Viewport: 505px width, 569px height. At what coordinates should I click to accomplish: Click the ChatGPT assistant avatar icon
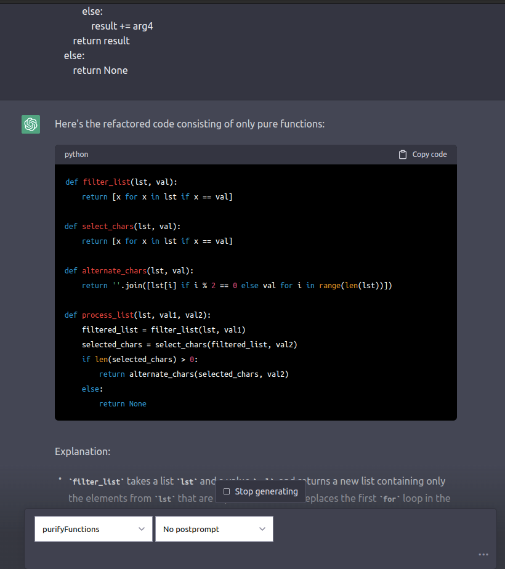pyautogui.click(x=30, y=124)
